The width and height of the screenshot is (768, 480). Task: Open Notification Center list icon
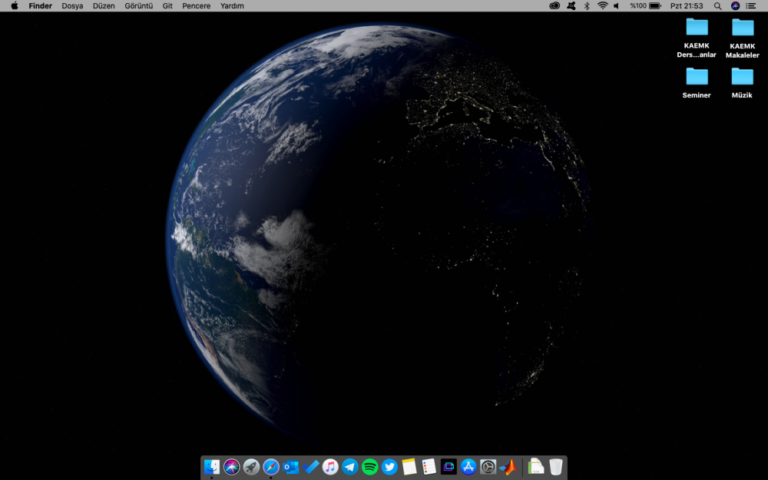(750, 5)
